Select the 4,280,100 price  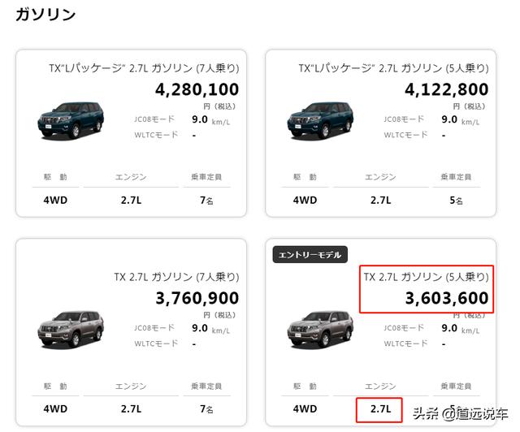[197, 89]
